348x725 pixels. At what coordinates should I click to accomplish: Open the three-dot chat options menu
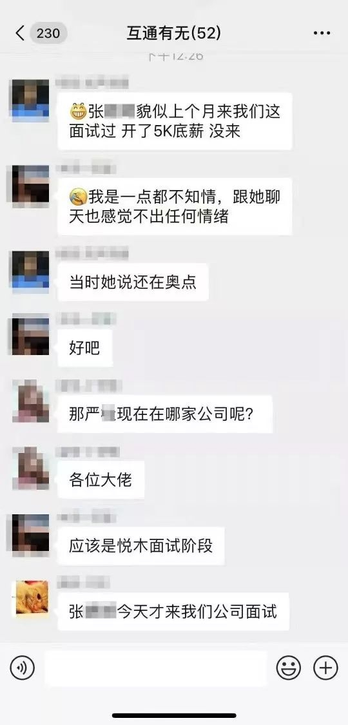pos(321,34)
